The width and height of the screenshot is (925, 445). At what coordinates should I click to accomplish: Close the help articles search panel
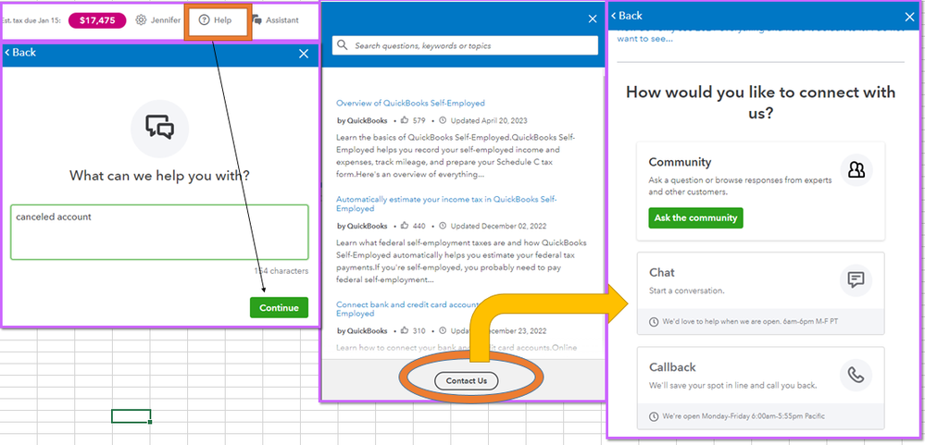(x=593, y=19)
